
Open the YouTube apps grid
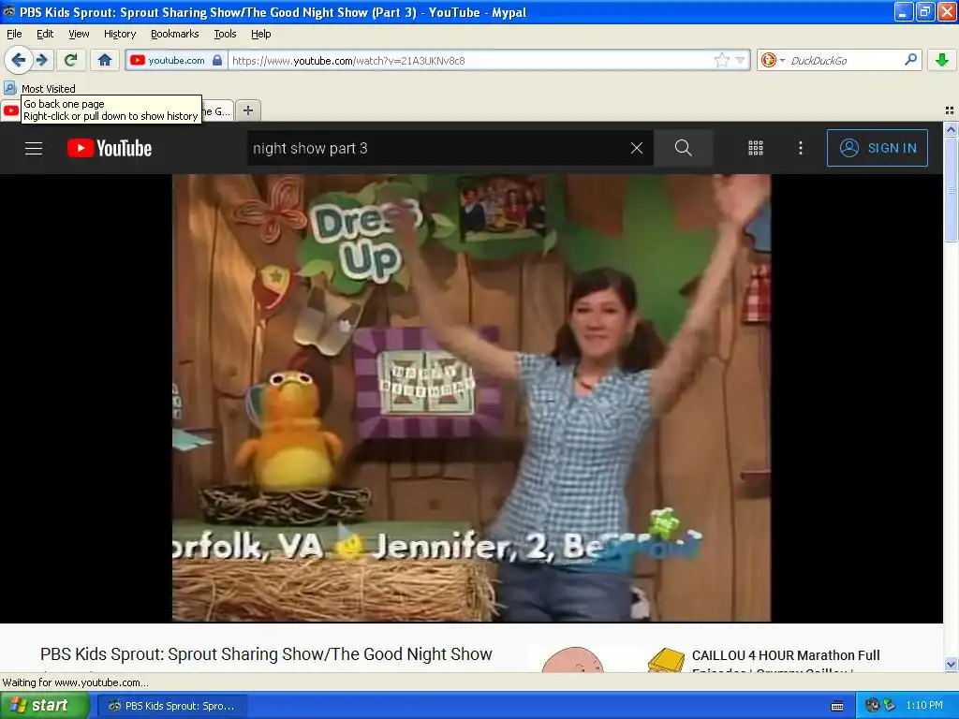tap(756, 148)
